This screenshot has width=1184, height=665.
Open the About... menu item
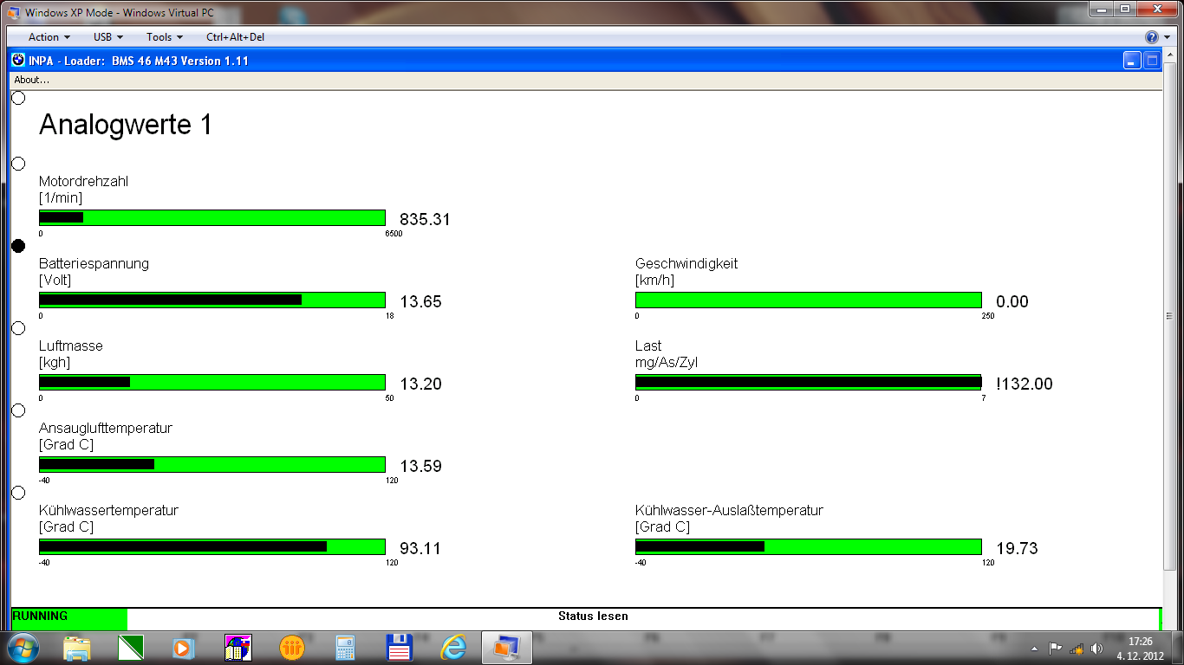click(x=32, y=80)
